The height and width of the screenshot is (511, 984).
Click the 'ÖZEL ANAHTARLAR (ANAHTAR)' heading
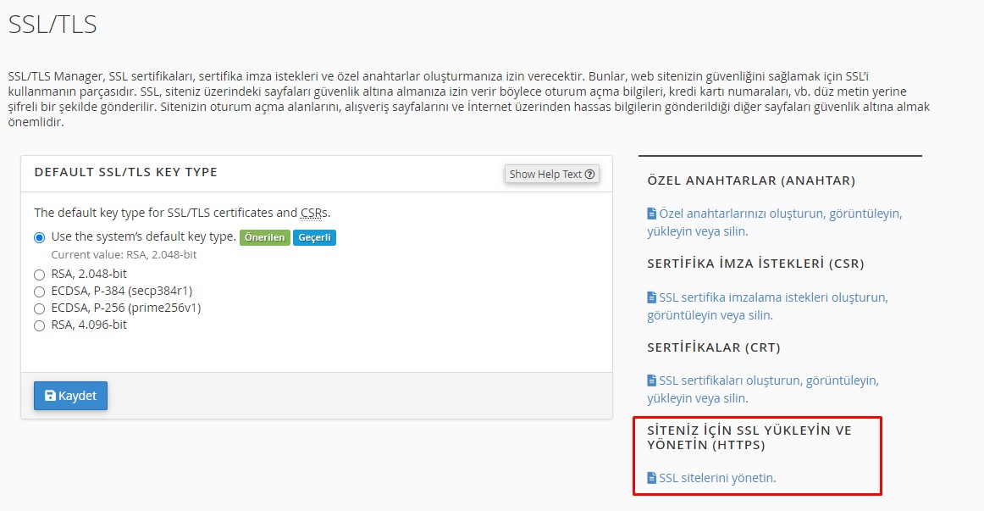click(x=751, y=181)
